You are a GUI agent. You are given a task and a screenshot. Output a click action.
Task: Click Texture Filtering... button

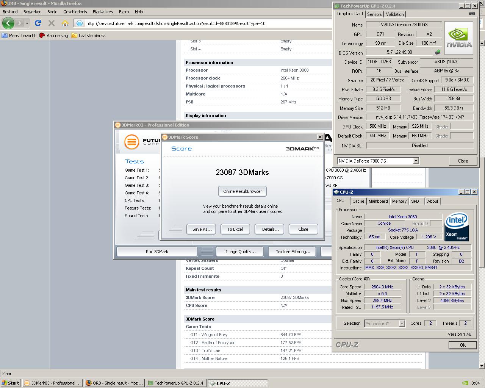point(293,252)
